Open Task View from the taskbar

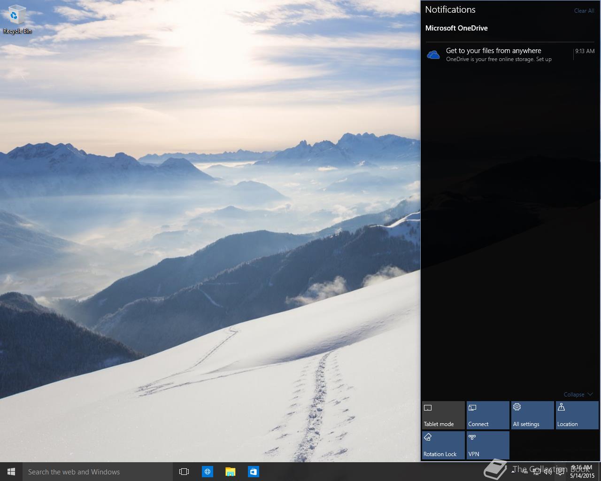184,472
